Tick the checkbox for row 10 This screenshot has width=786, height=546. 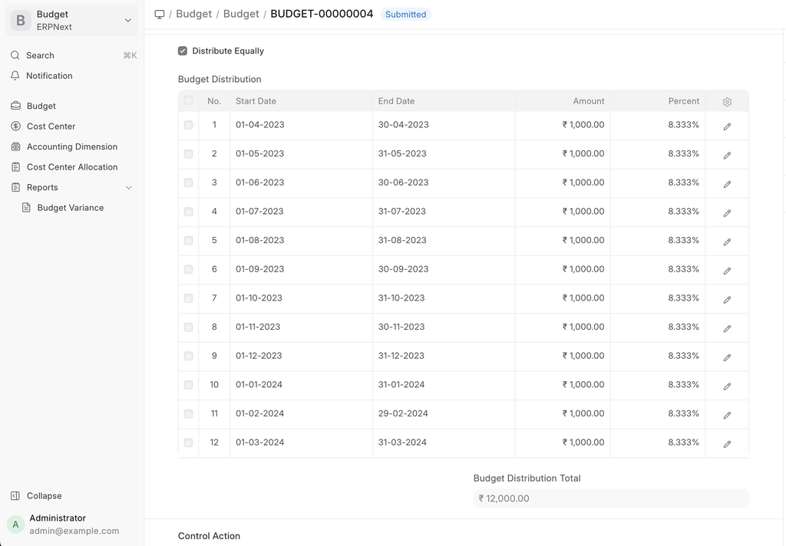(x=189, y=385)
